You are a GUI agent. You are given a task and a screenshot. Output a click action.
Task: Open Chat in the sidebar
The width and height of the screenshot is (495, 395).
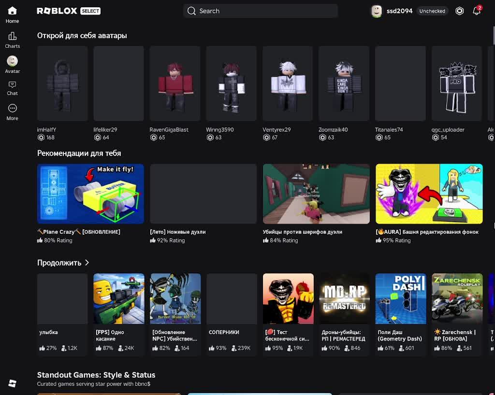[12, 88]
